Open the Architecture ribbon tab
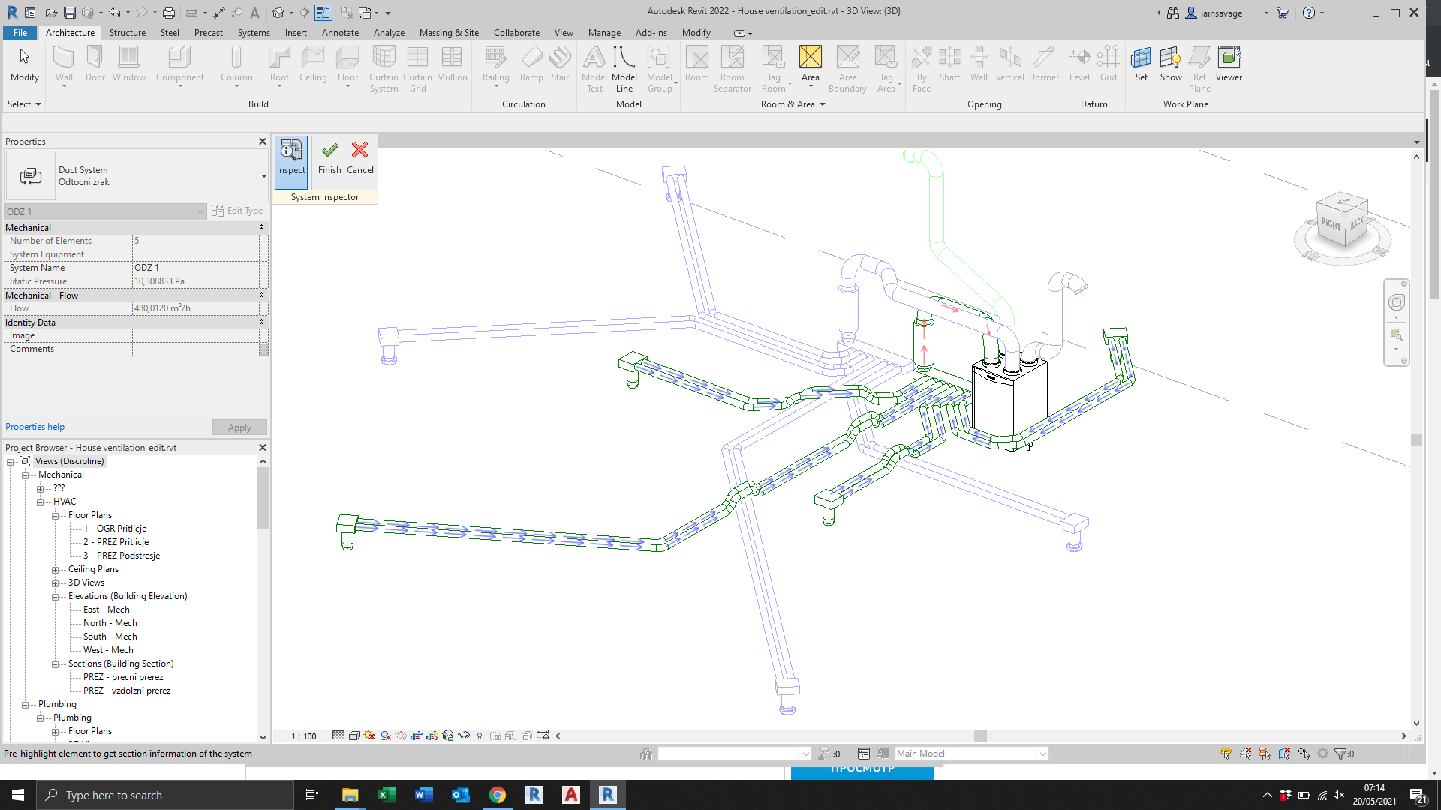Image resolution: width=1441 pixels, height=810 pixels. tap(70, 33)
